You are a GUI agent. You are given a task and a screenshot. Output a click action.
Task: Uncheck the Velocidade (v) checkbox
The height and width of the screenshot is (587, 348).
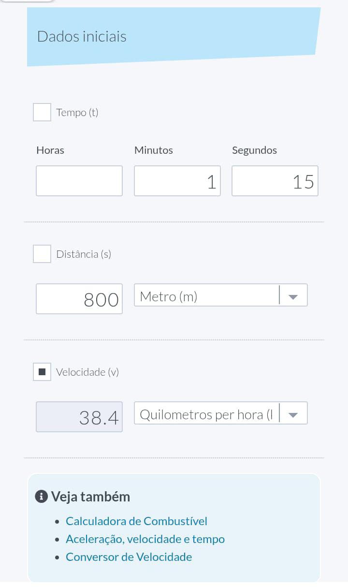point(42,372)
